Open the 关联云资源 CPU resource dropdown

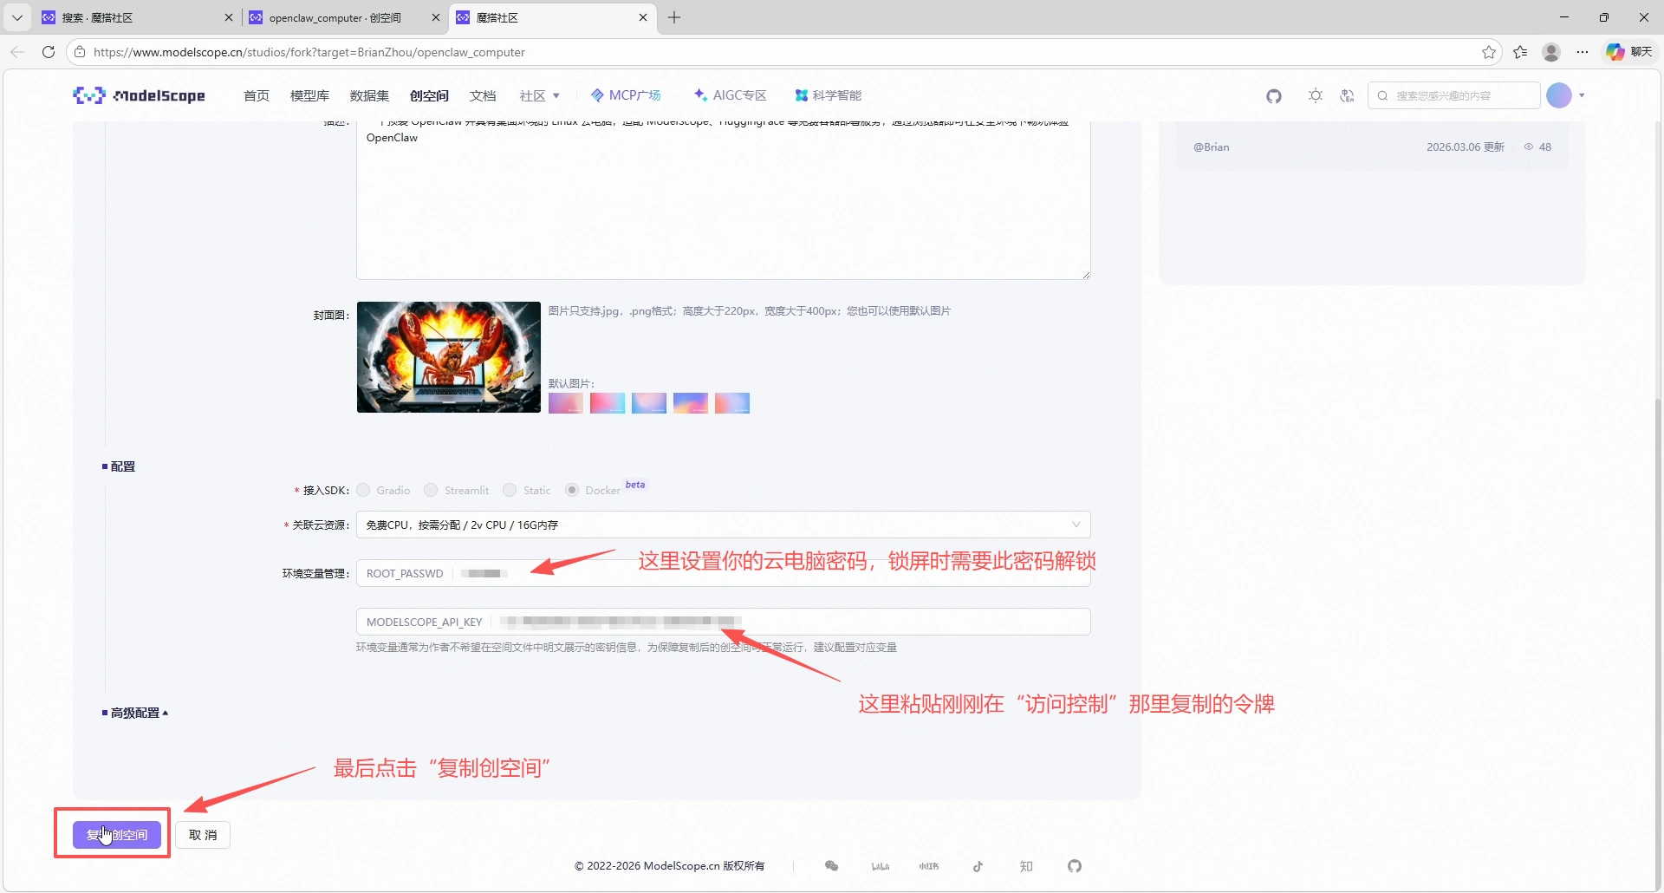723,525
